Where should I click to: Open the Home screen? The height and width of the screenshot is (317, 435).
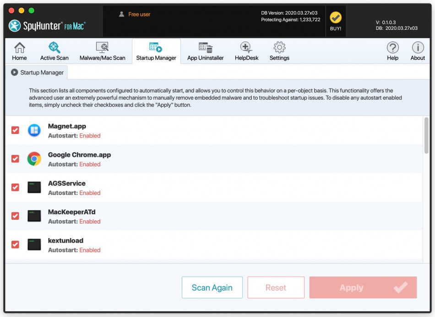(x=20, y=50)
